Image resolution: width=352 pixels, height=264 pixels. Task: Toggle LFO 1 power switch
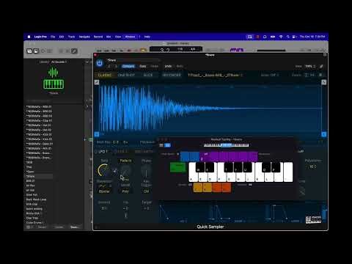[96, 152]
